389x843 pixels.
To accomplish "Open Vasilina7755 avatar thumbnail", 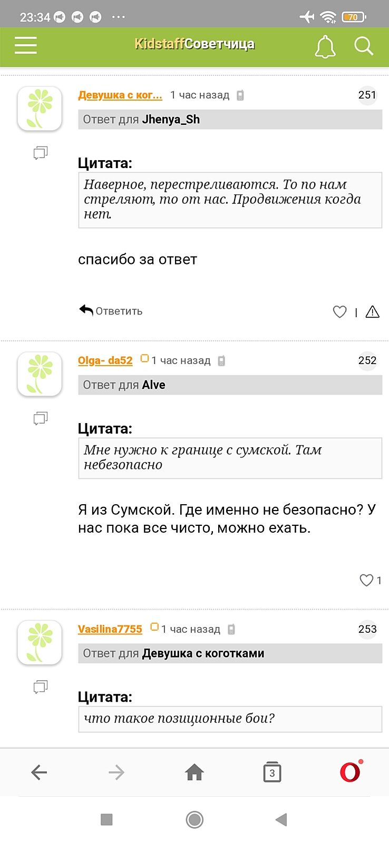I will click(x=40, y=642).
